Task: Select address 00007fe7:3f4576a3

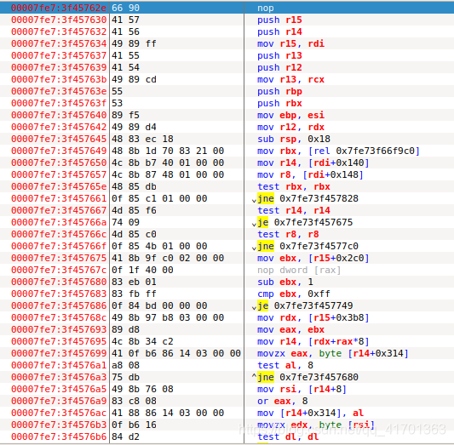Action: tap(59, 377)
